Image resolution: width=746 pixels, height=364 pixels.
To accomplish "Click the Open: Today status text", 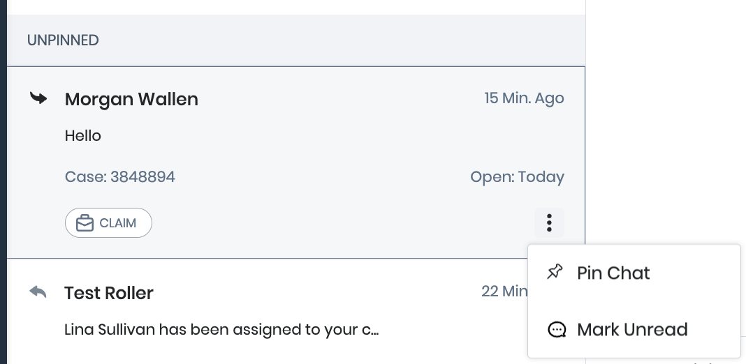I will pos(517,177).
